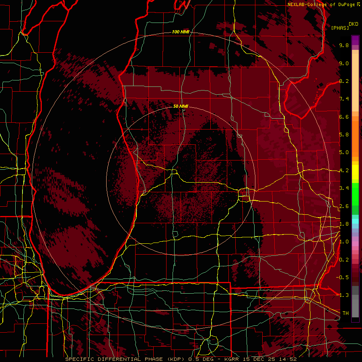This screenshot has height=362, width=362.
Task: Select the -0.5 scale value label
Action: pos(342,278)
